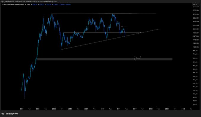Click the 840,00 price label
Screen dimensions: 201x117
(195, 51)
